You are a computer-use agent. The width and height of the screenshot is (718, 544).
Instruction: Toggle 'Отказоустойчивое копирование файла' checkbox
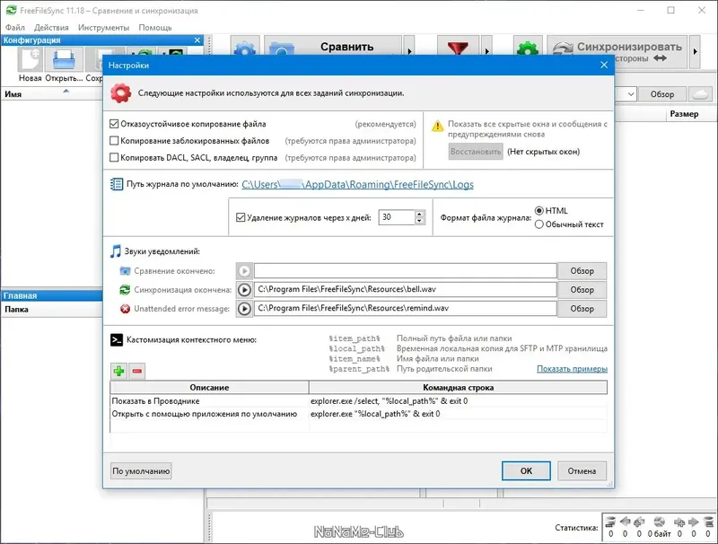114,124
